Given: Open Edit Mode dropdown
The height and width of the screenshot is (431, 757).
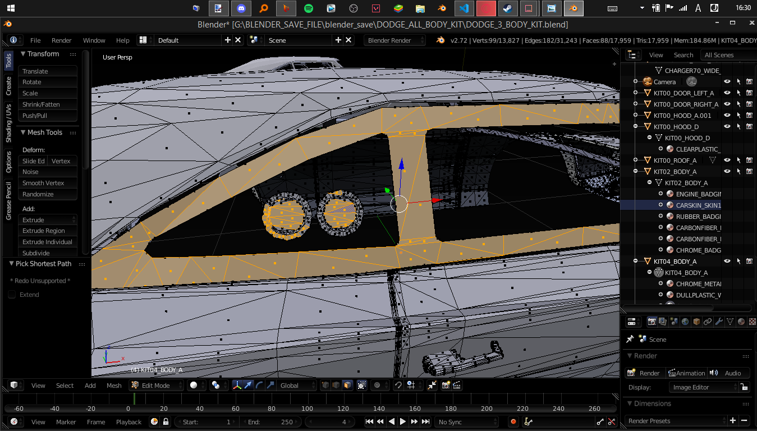Looking at the screenshot, I should pyautogui.click(x=157, y=385).
